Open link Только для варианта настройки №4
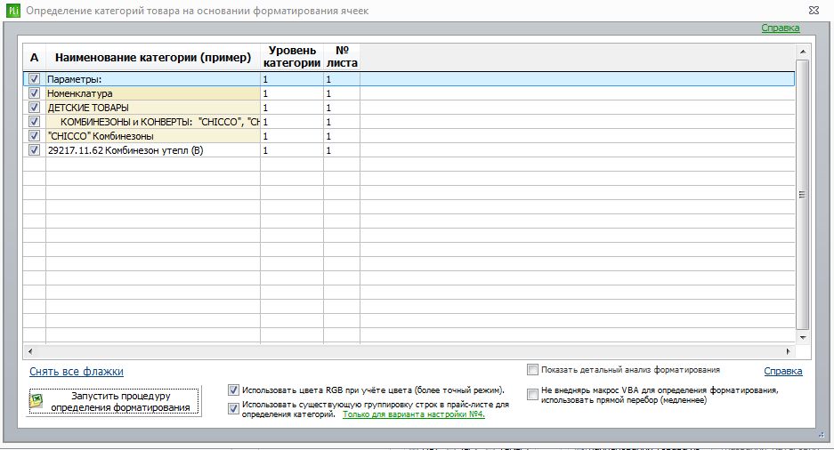 click(x=414, y=414)
